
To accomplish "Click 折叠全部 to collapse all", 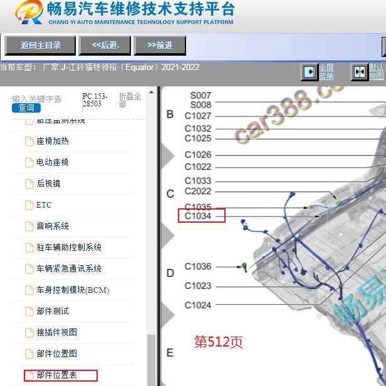I will pyautogui.click(x=130, y=100).
